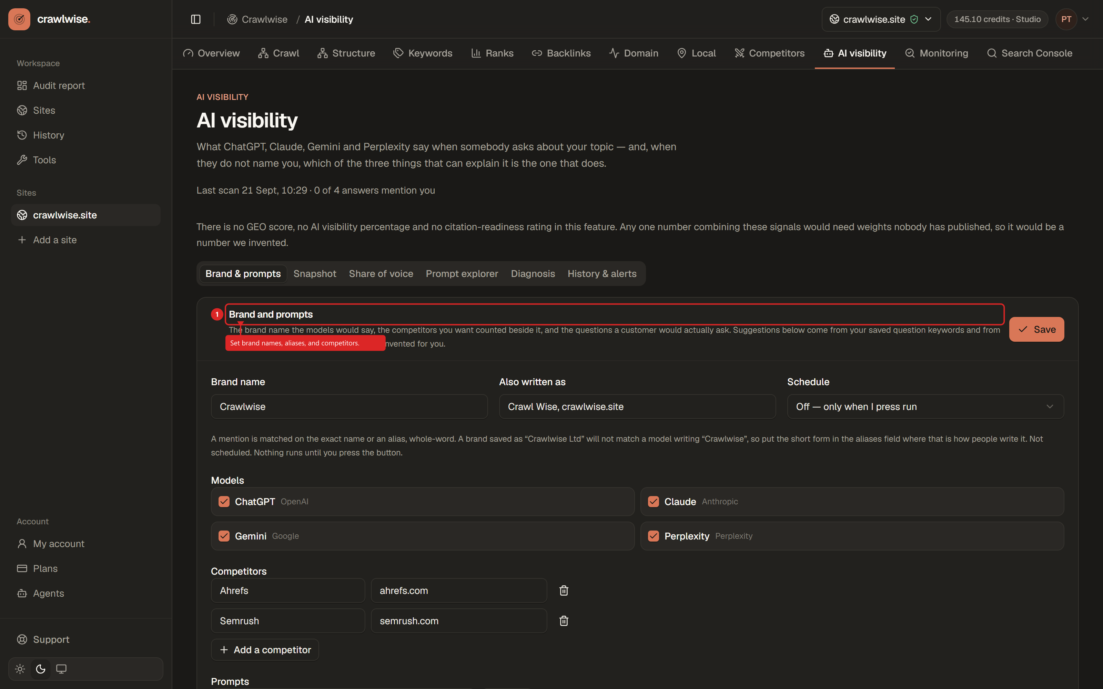Go to Sites in sidebar
Image resolution: width=1103 pixels, height=689 pixels.
click(86, 110)
